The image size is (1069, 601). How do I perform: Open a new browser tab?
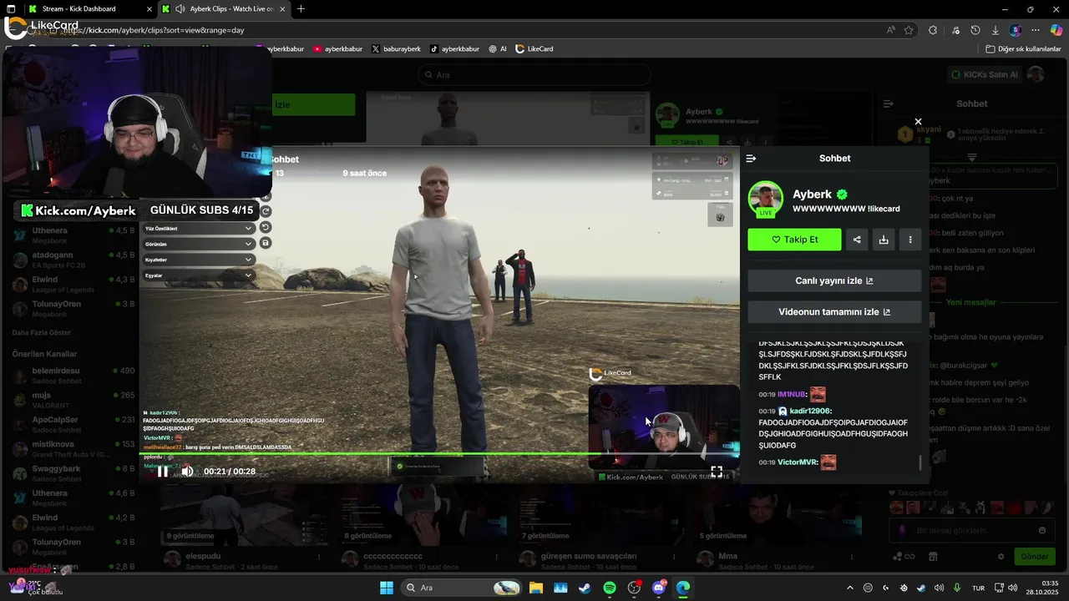(x=301, y=9)
